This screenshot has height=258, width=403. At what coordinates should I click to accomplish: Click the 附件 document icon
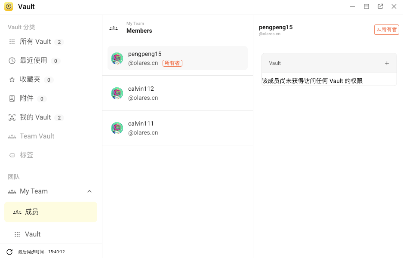point(12,98)
